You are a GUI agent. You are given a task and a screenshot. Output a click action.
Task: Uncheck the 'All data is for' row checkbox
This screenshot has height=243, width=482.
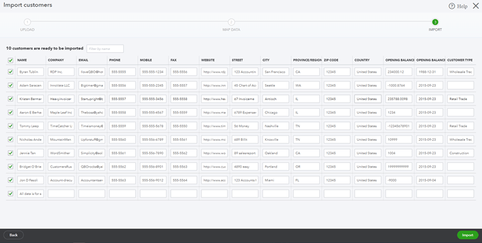point(11,194)
